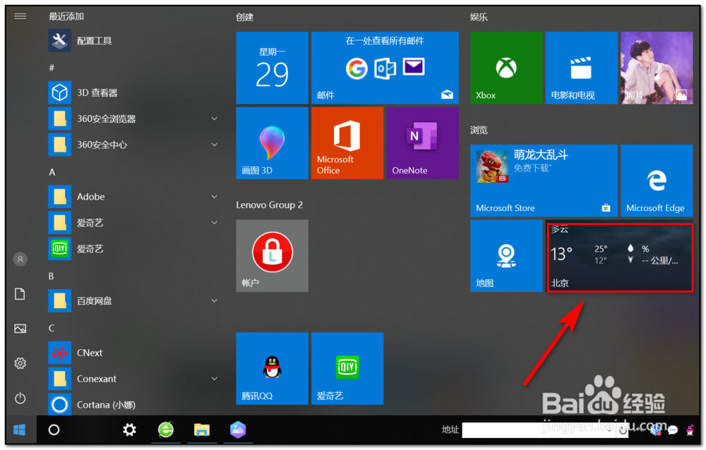
Task: Click the 浏览 group heading
Action: tap(479, 130)
